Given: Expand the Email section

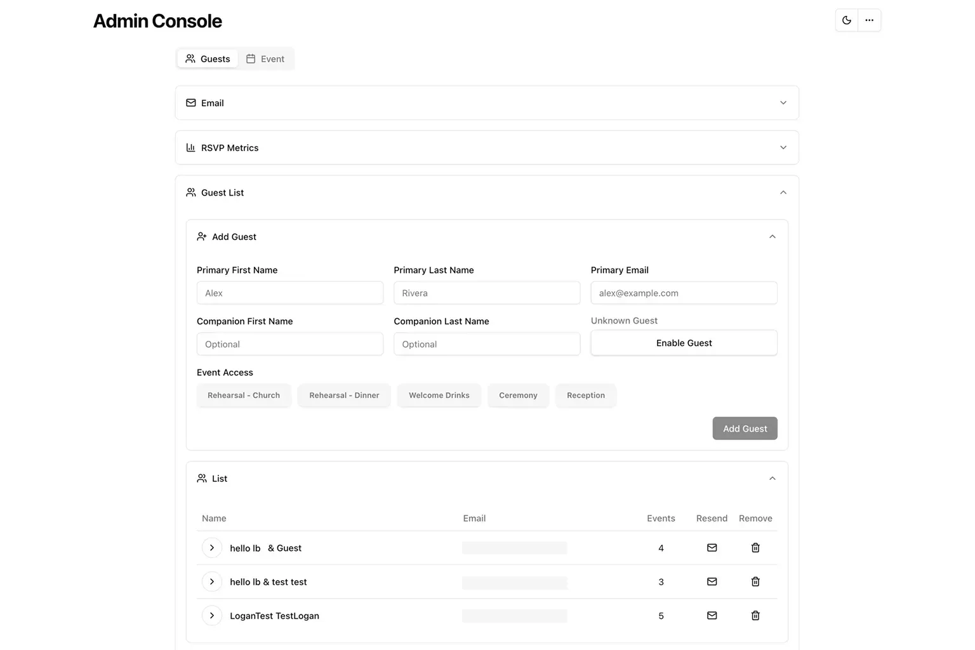Looking at the screenshot, I should click(487, 103).
